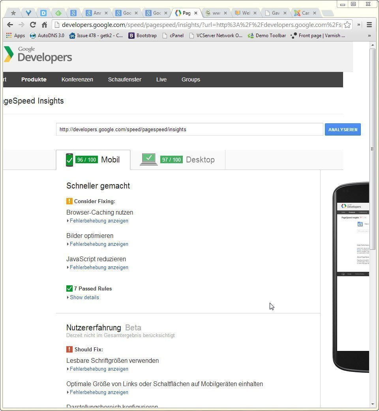Click the 'Nutzererfahrung' heading text

pos(94,327)
